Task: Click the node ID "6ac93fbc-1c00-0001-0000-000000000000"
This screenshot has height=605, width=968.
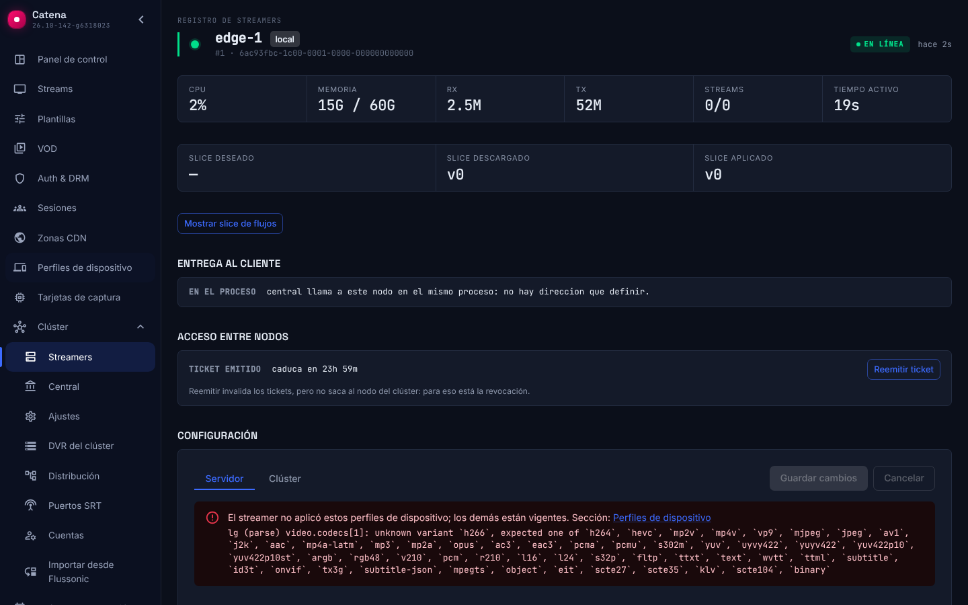Action: pos(326,53)
